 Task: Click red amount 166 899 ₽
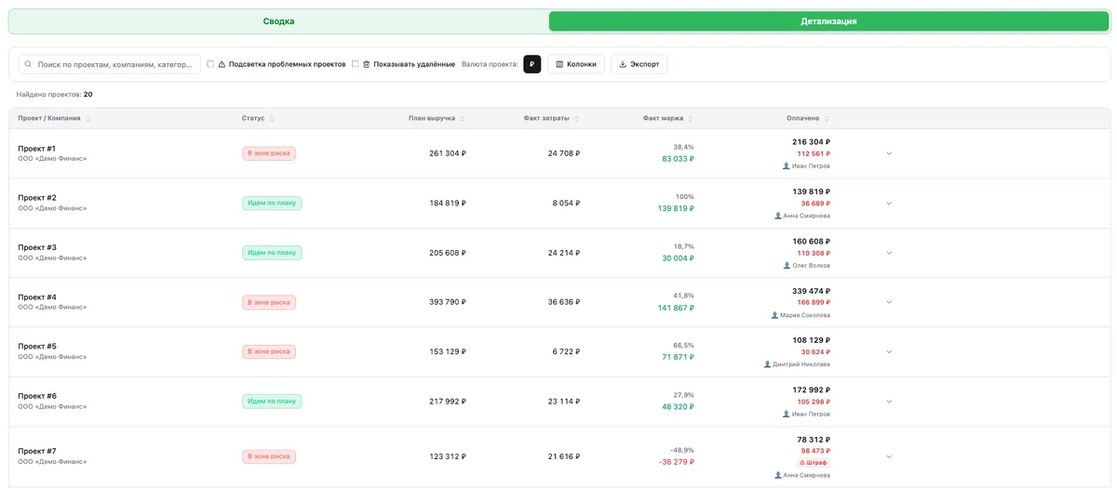(814, 302)
